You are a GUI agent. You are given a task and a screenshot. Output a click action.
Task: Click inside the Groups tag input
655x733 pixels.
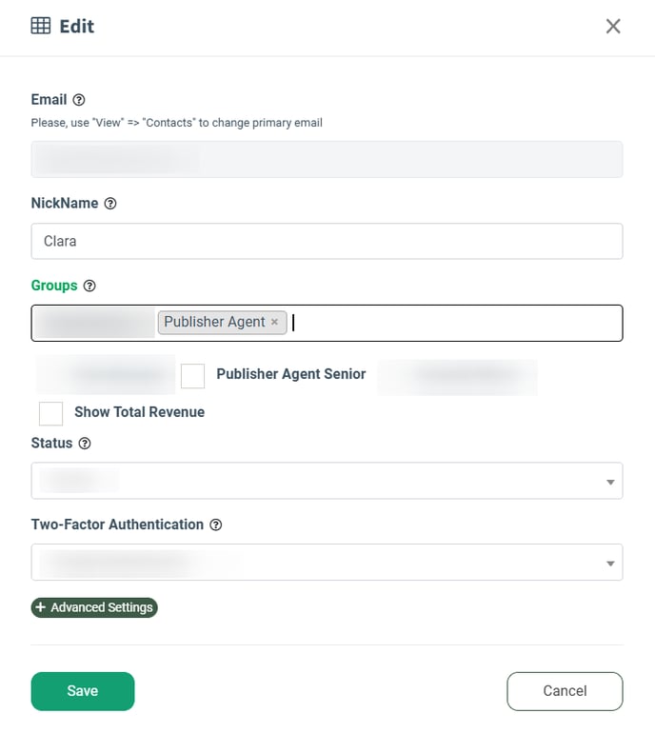(456, 323)
